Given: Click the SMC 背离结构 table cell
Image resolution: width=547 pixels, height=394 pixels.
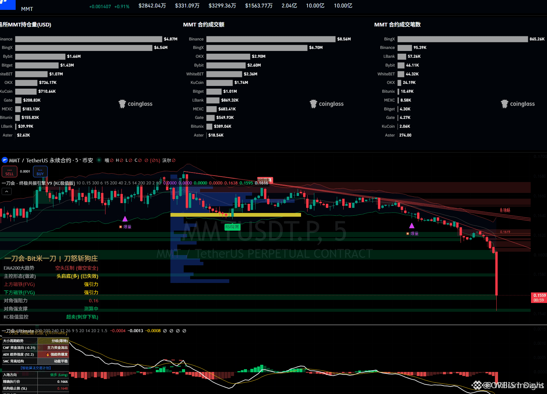Looking at the screenshot, I should [20, 361].
